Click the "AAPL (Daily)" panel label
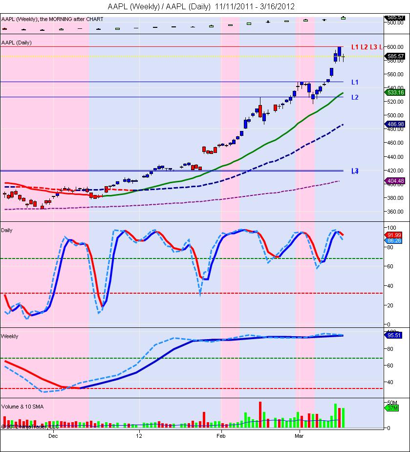The height and width of the screenshot is (452, 410). tap(17, 43)
